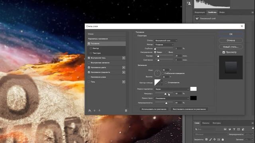The width and height of the screenshot is (255, 143).
Task: Click lock image pixels brush icon
Action: (211, 139)
